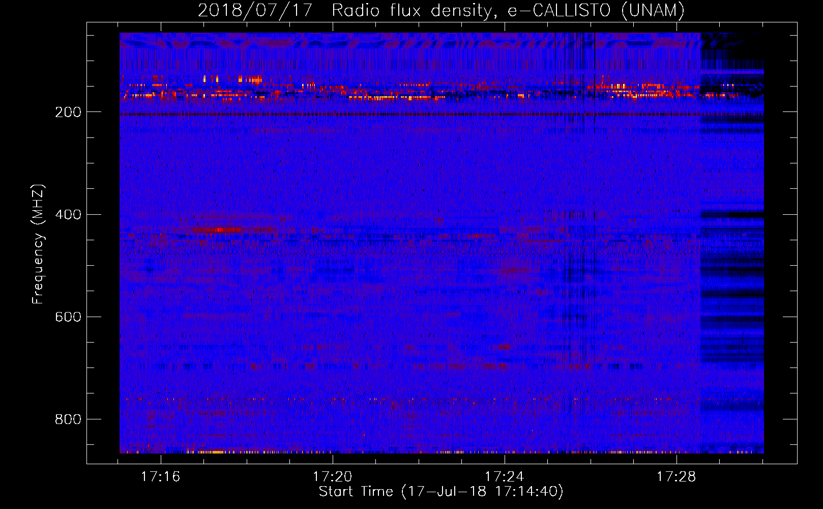Viewport: 823px width, 509px height.
Task: Click the 17:24 time axis label
Action: (x=504, y=476)
